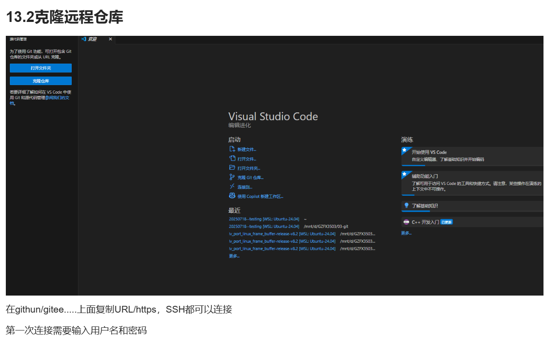This screenshot has width=552, height=339.
Task: Click the folder icon in the 启动 list
Action: pyautogui.click(x=232, y=168)
